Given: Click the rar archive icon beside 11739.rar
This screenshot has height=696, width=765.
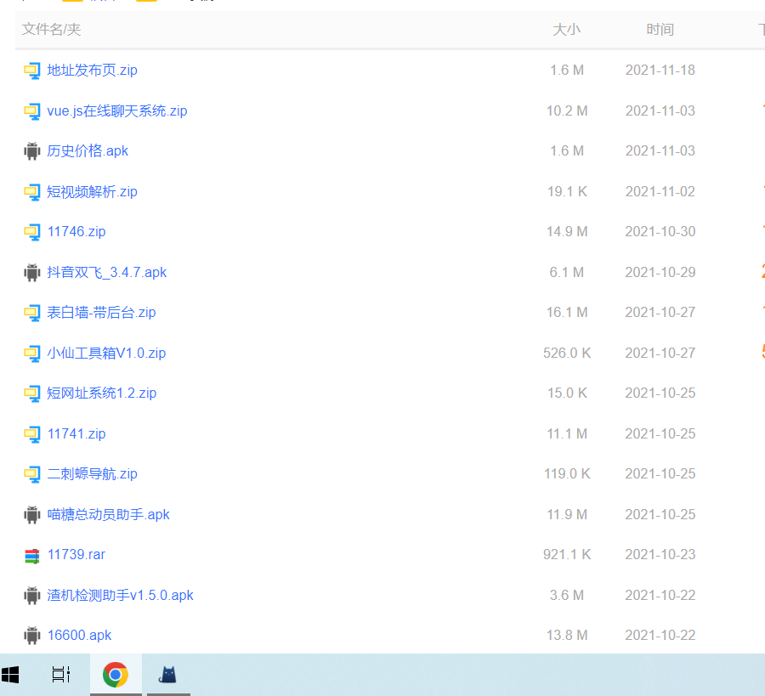Looking at the screenshot, I should tap(31, 555).
